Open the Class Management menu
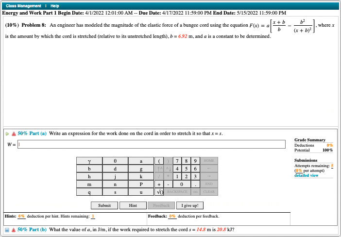Image resolution: width=341 pixels, height=237 pixels. point(23,6)
